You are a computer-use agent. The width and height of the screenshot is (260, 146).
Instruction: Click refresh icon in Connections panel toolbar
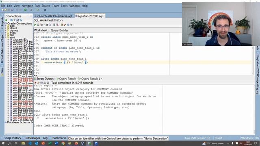(x=11, y=20)
